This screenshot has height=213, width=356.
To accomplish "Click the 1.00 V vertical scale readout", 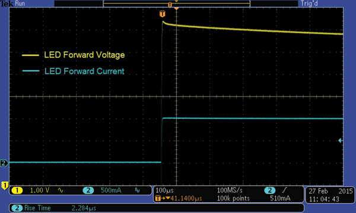I will click(40, 191).
